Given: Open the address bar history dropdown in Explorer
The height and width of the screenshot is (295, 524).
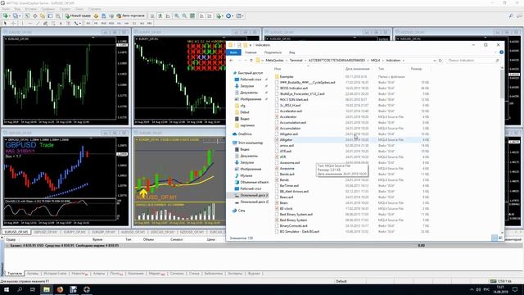Looking at the screenshot, I should [x=434, y=61].
